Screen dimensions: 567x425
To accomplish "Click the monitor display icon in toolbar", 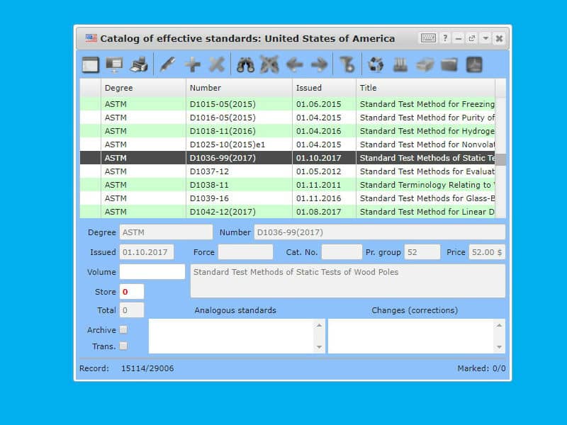I will tap(114, 65).
